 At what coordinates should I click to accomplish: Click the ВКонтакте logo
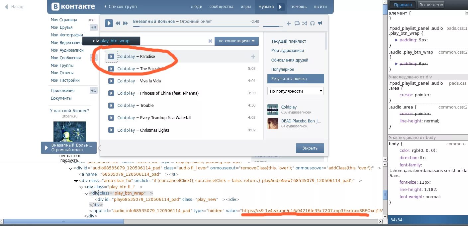click(73, 6)
